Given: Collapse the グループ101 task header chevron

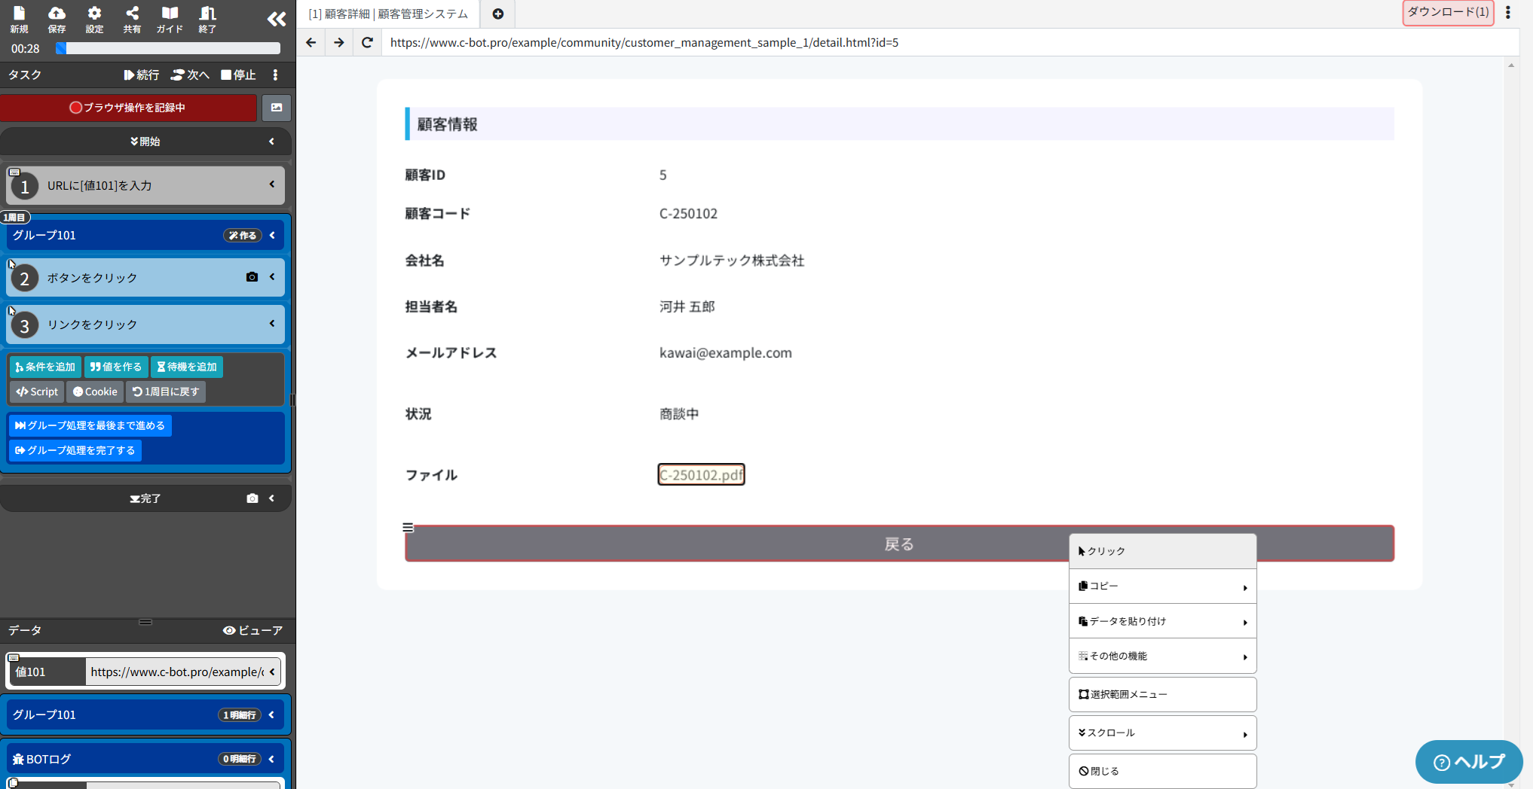Looking at the screenshot, I should [x=272, y=236].
